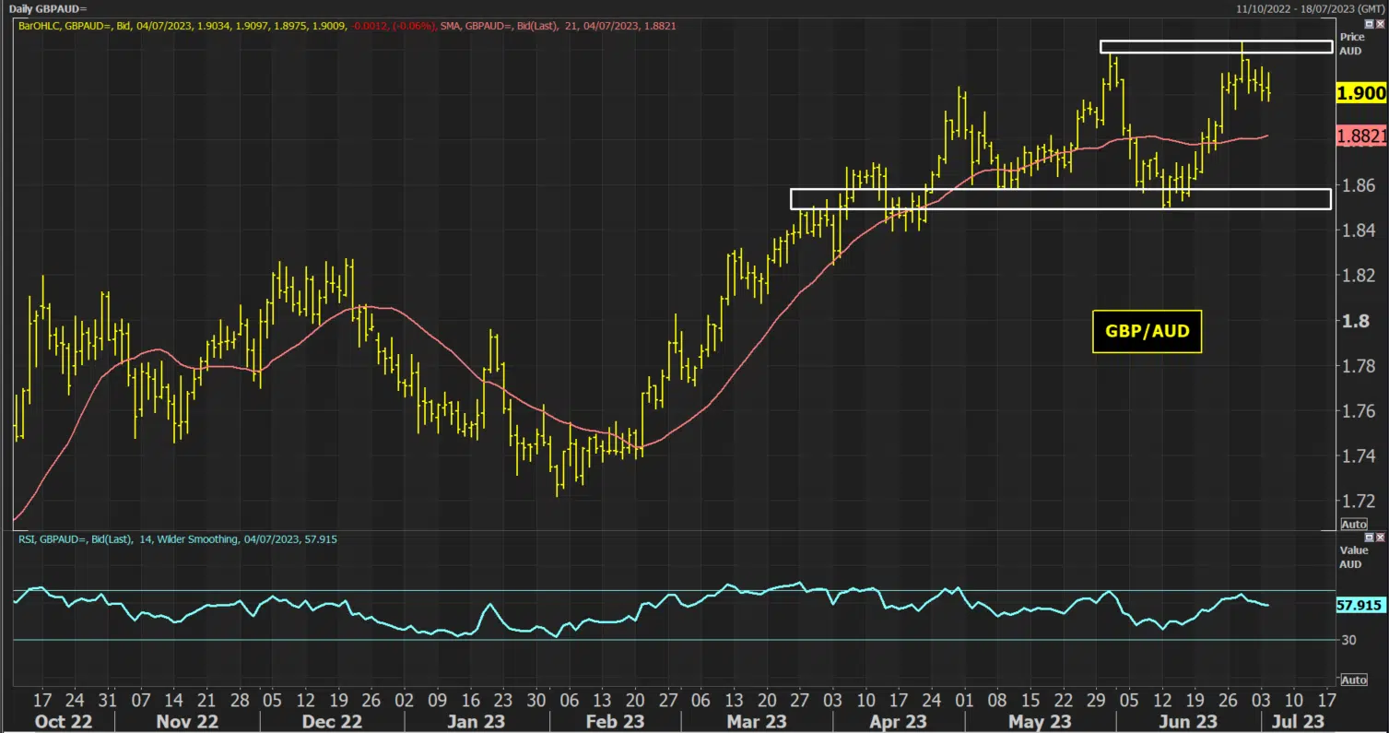Select the upper resistance rectangle near 1.92
The image size is (1389, 733).
pyautogui.click(x=1216, y=46)
